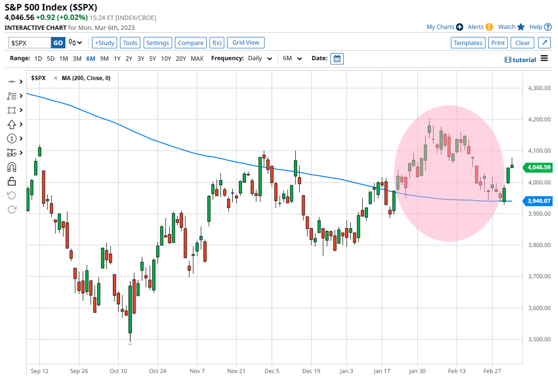Screen dimensions: 558x383
Task: Click the +Study button
Action: click(x=104, y=43)
